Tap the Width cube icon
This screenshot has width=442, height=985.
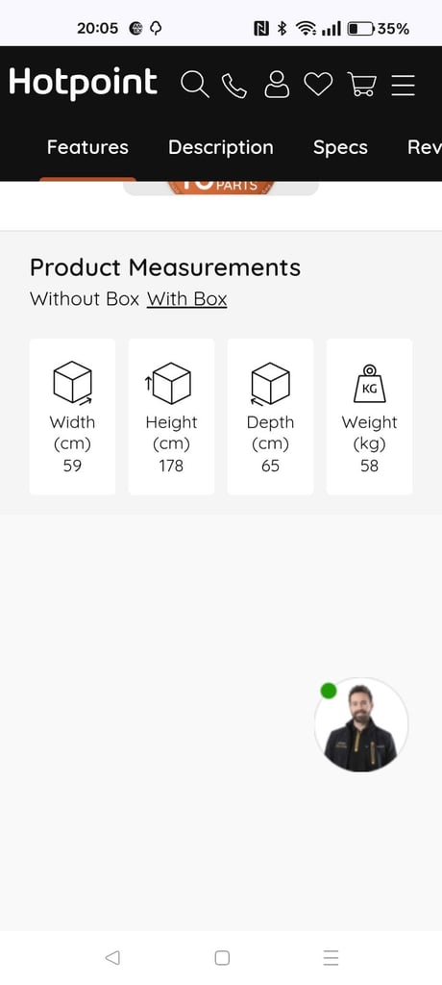(73, 383)
